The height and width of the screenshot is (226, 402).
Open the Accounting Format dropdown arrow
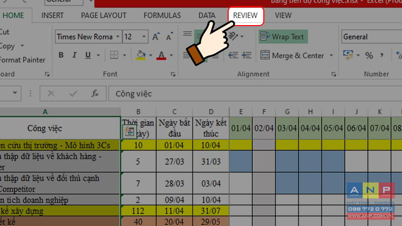tap(358, 55)
